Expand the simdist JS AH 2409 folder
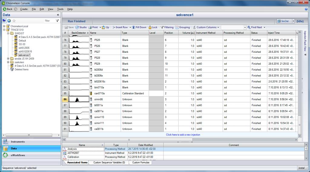The height and width of the screenshot is (172, 310). pos(8,59)
